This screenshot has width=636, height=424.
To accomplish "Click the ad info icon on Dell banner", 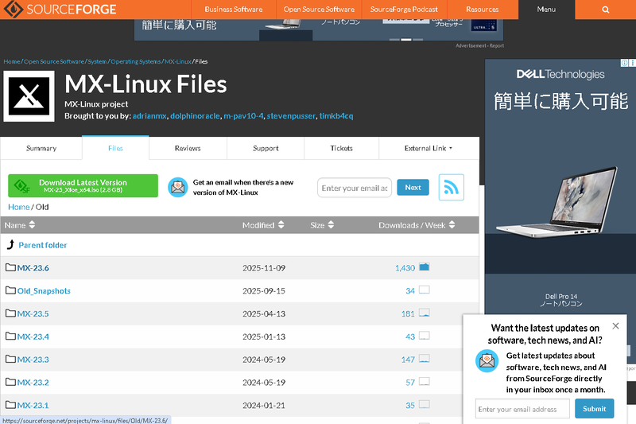I will click(625, 63).
